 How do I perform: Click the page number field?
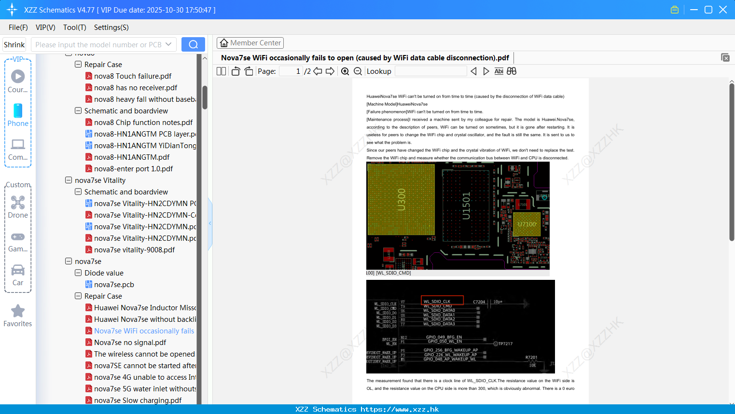click(x=291, y=71)
